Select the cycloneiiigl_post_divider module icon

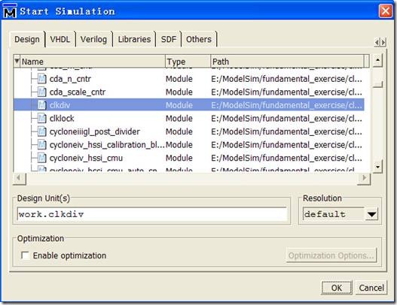tap(41, 131)
